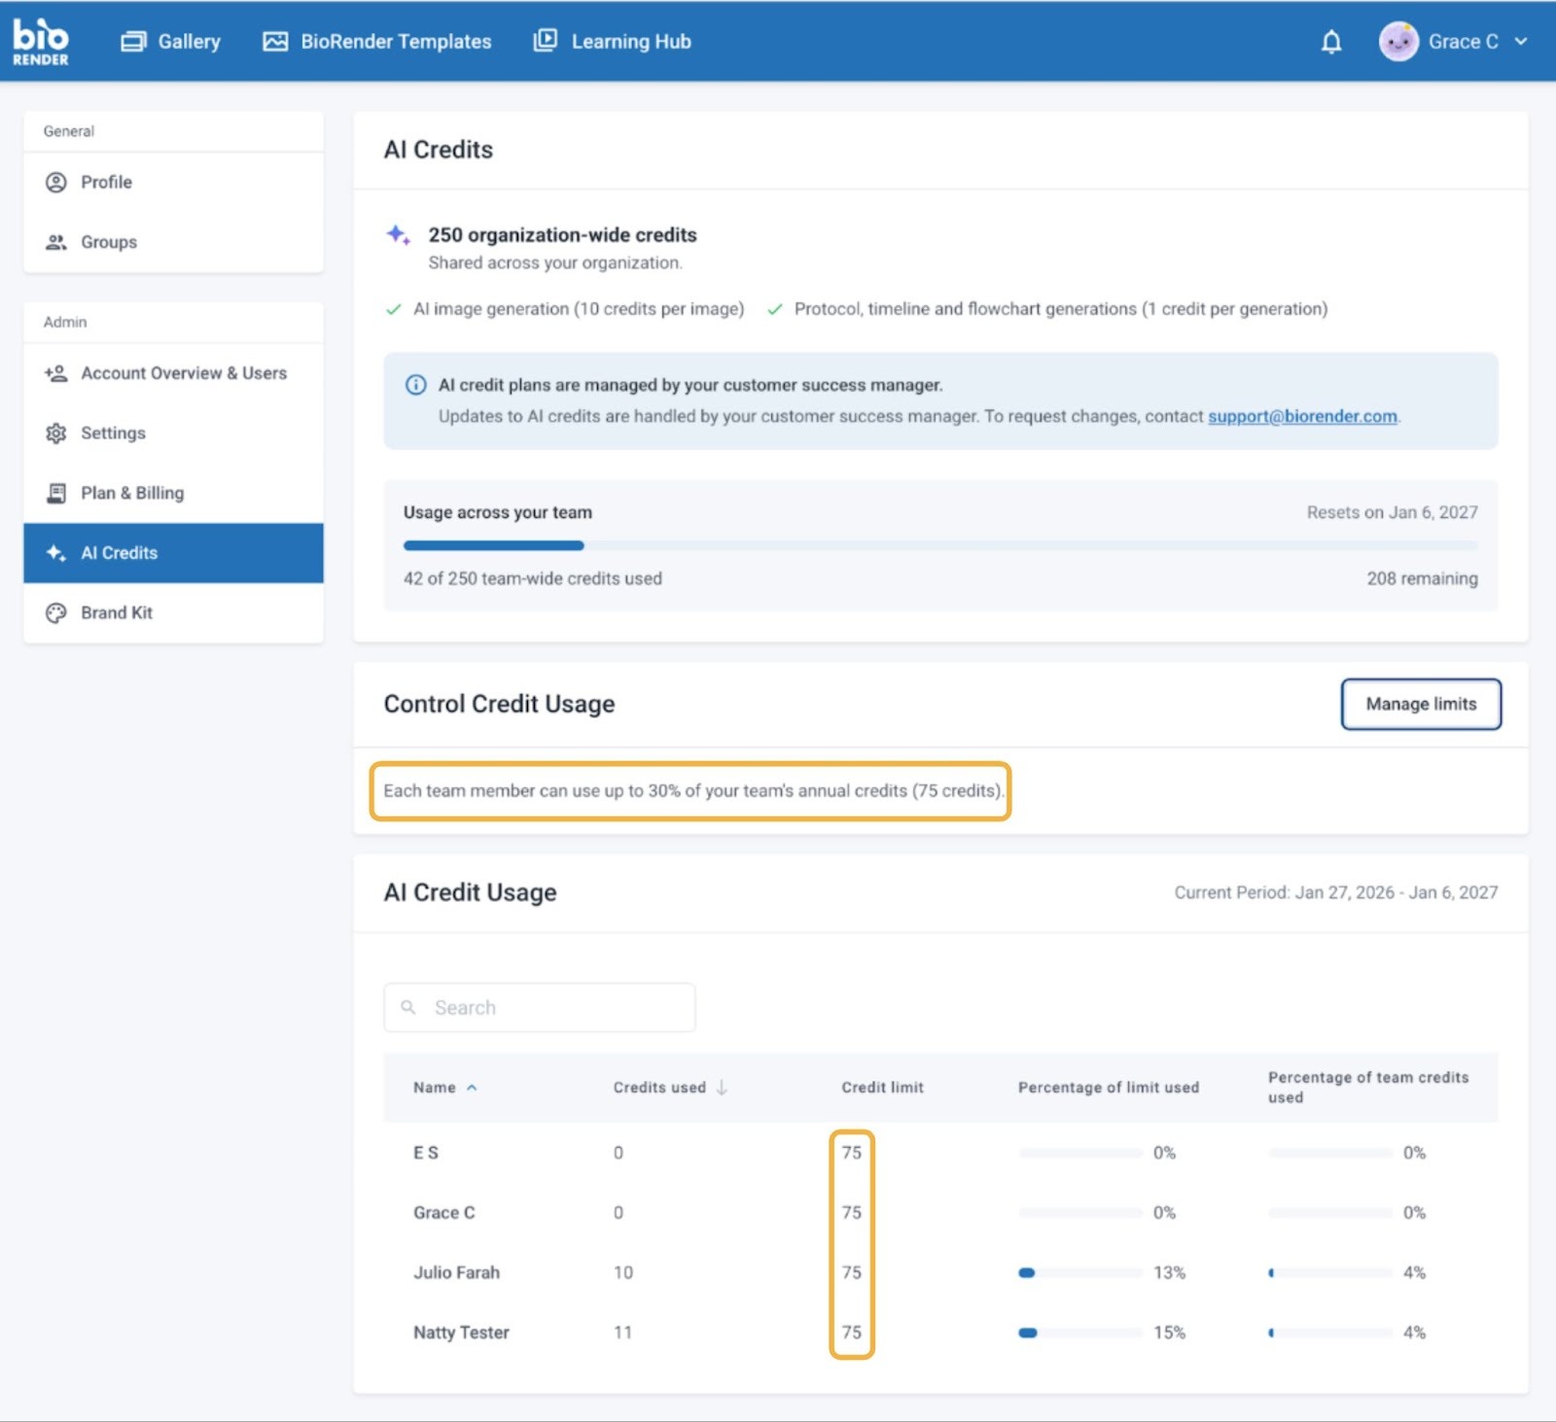Click Julio Farah's team credits used bar
This screenshot has height=1422, width=1556.
coord(1330,1272)
